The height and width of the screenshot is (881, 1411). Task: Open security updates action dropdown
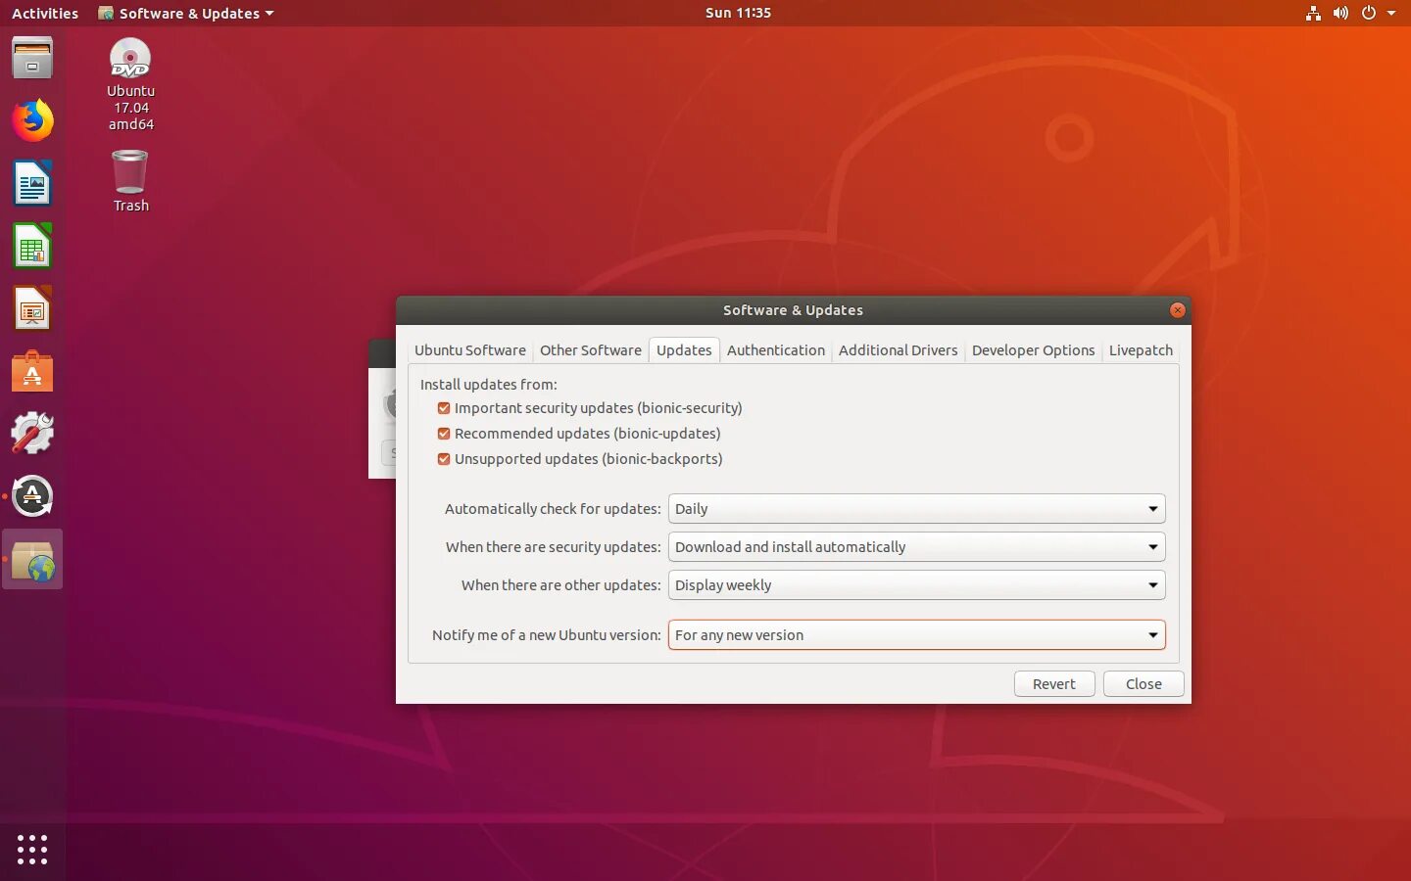[916, 547]
